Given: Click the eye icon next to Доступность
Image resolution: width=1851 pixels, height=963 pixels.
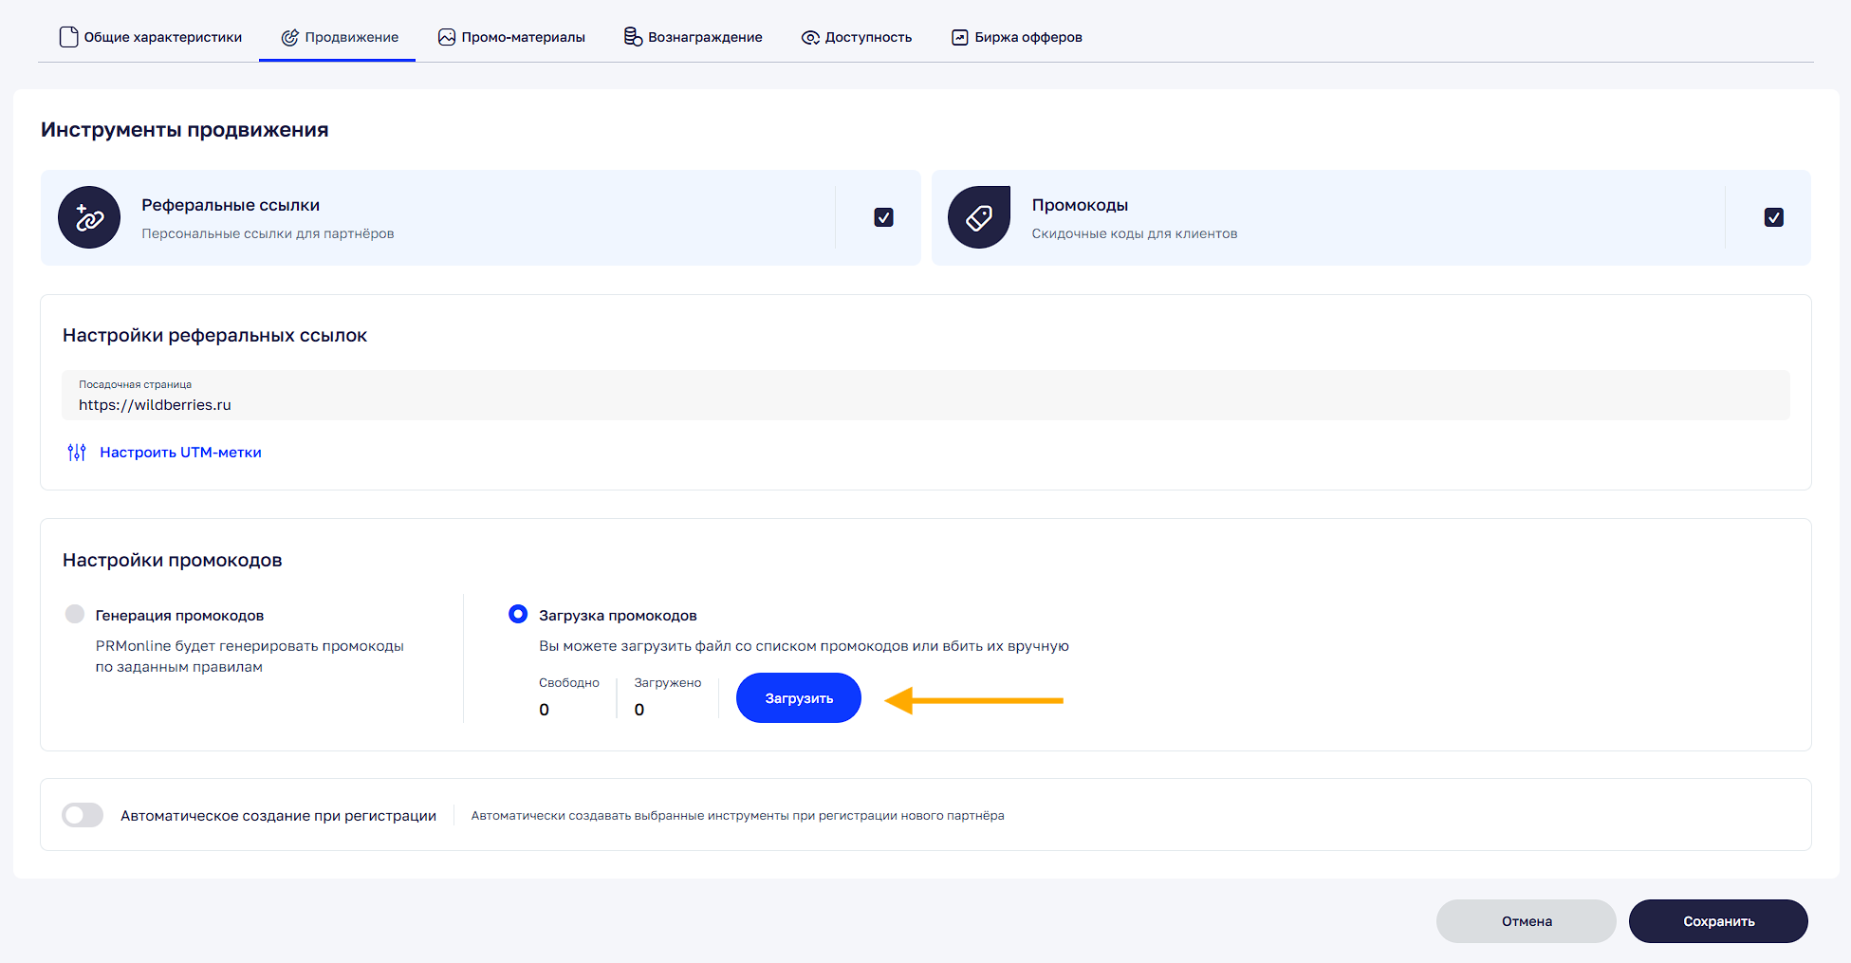Looking at the screenshot, I should coord(810,38).
